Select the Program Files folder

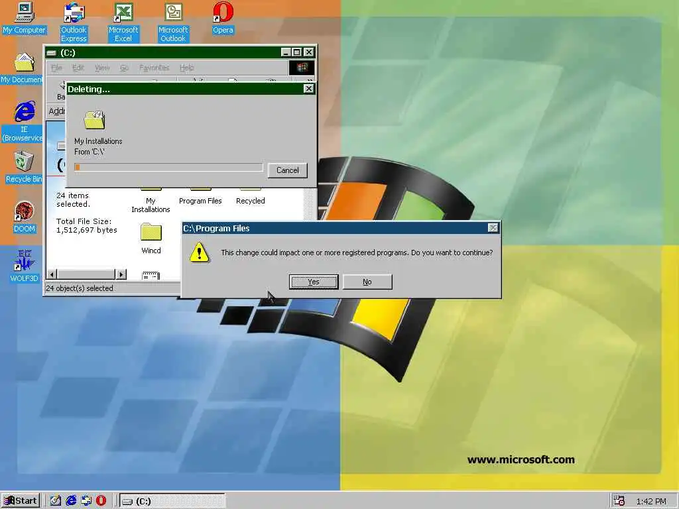[x=200, y=196]
